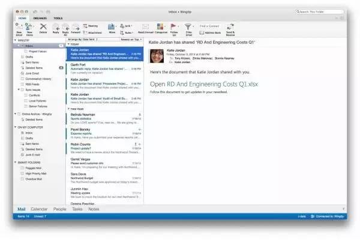
Task: Click the Reply All icon
Action: (65, 26)
